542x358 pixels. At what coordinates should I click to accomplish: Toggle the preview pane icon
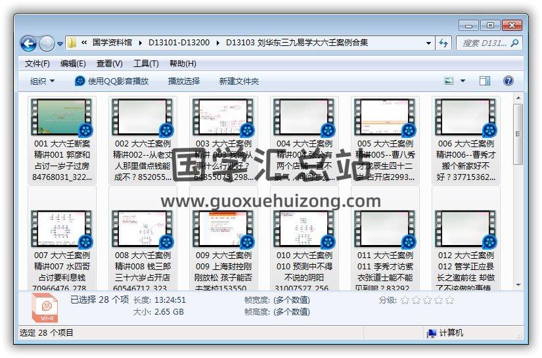pos(485,81)
